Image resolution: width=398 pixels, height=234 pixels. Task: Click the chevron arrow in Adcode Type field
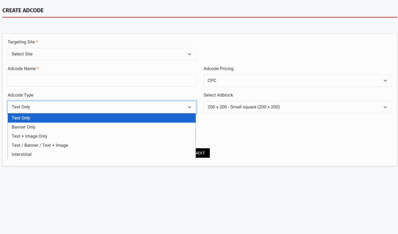click(x=189, y=107)
